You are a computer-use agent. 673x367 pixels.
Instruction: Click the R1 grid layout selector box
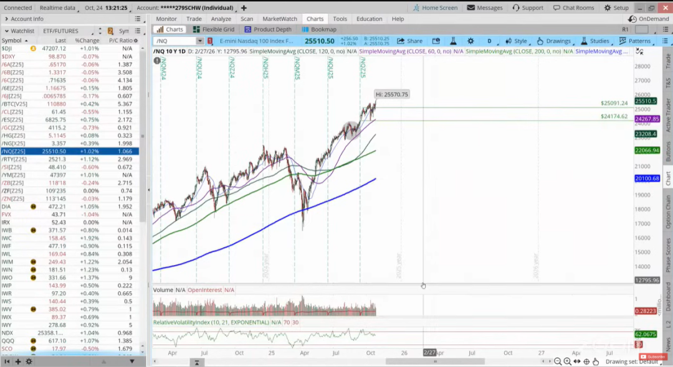[x=642, y=30]
